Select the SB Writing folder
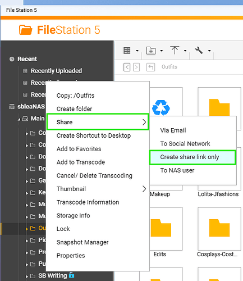This screenshot has width=243, height=281. pyautogui.click(x=53, y=275)
